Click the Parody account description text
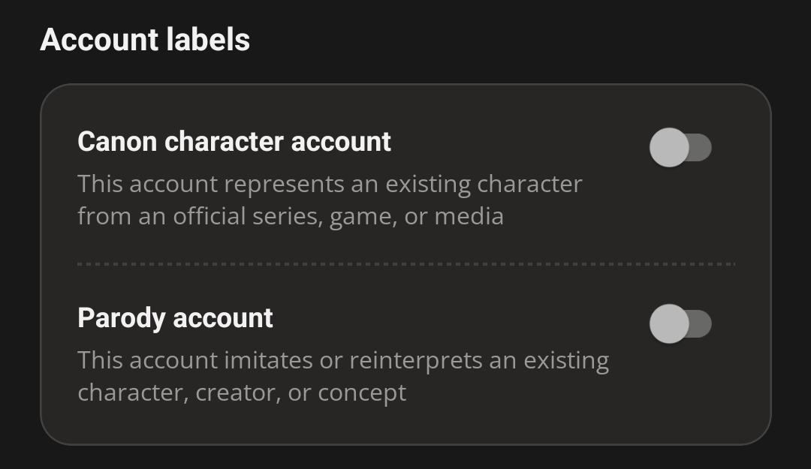Image resolution: width=811 pixels, height=469 pixels. pyautogui.click(x=343, y=376)
